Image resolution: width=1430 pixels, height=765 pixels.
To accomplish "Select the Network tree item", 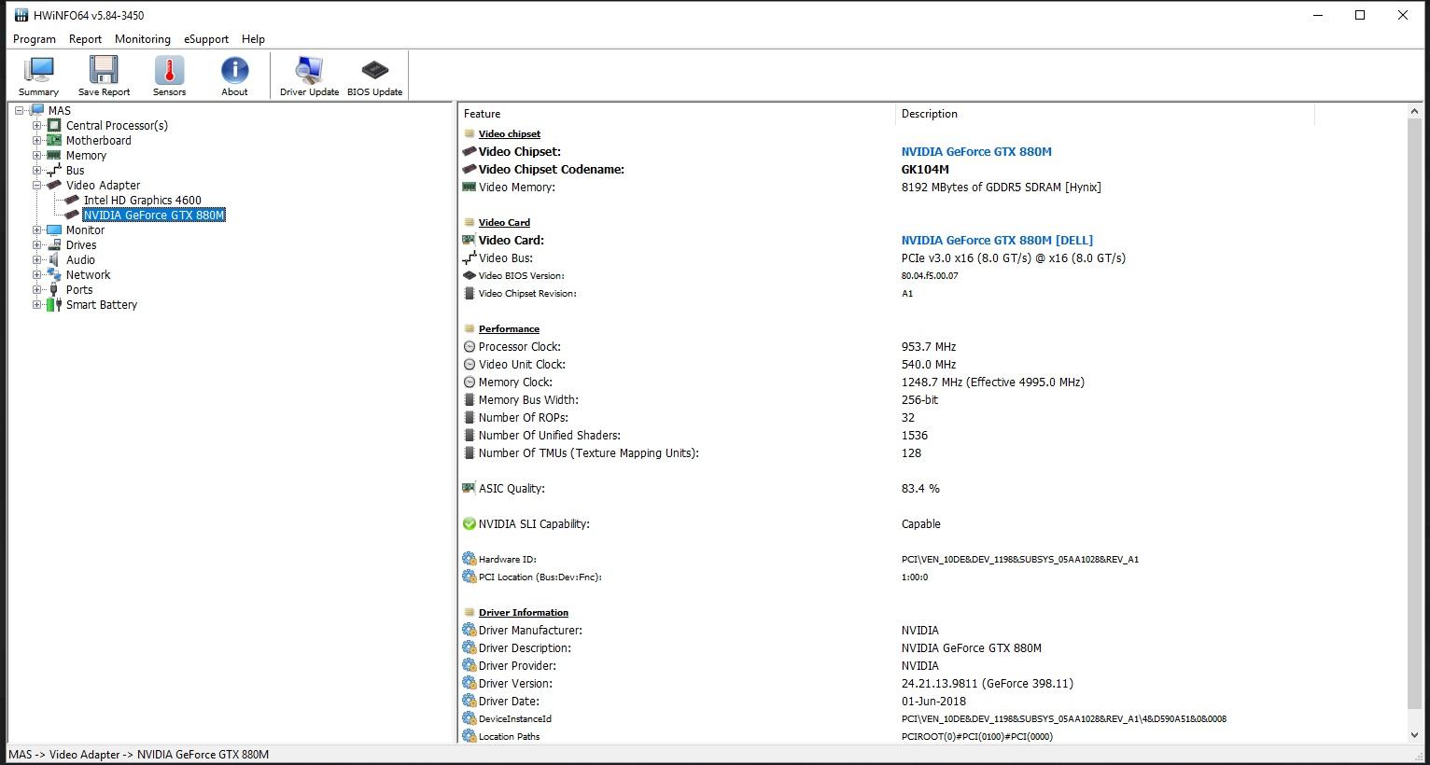I will pyautogui.click(x=88, y=274).
